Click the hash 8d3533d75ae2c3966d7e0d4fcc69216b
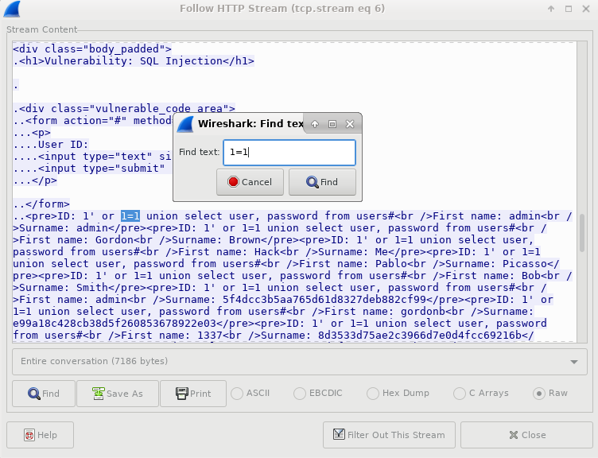 point(420,336)
